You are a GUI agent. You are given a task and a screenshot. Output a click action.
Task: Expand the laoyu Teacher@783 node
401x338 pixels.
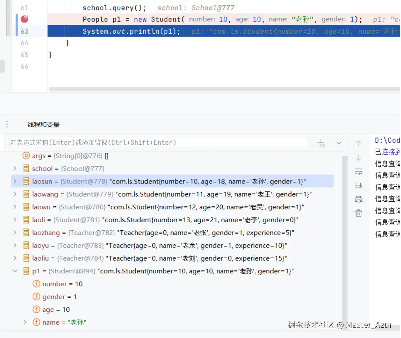click(15, 245)
